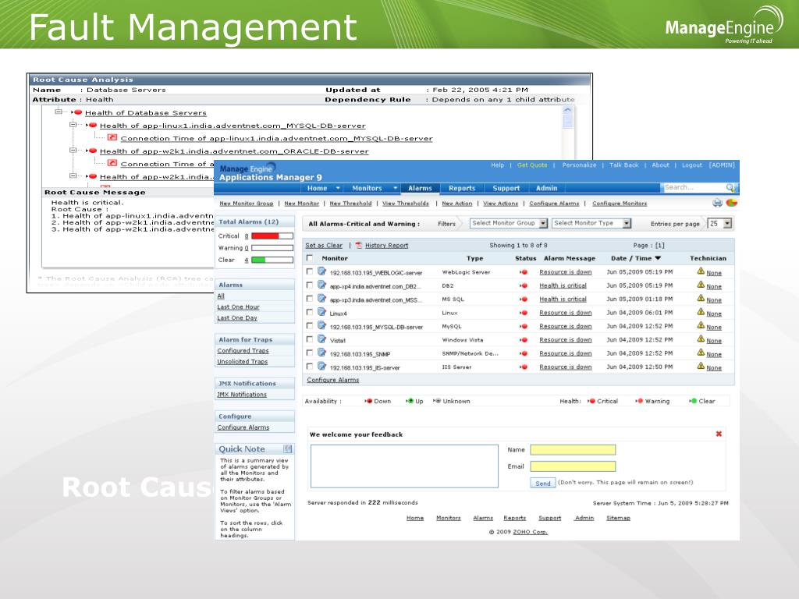Viewport: 799px width, 599px height.
Task: Open monitor icon for the Linux4 row
Action: (x=322, y=312)
